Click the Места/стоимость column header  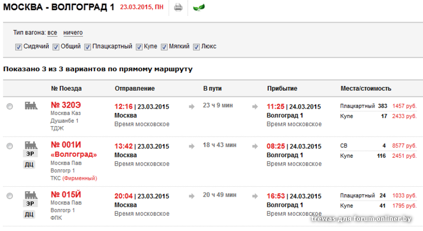[365, 88]
